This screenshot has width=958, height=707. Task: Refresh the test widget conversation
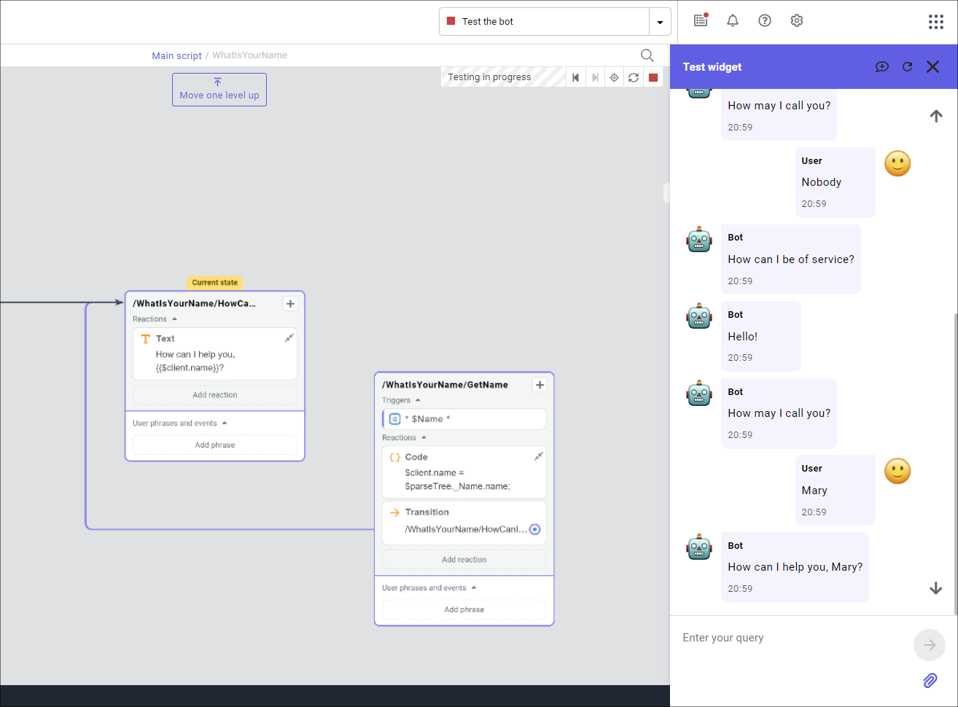point(907,66)
